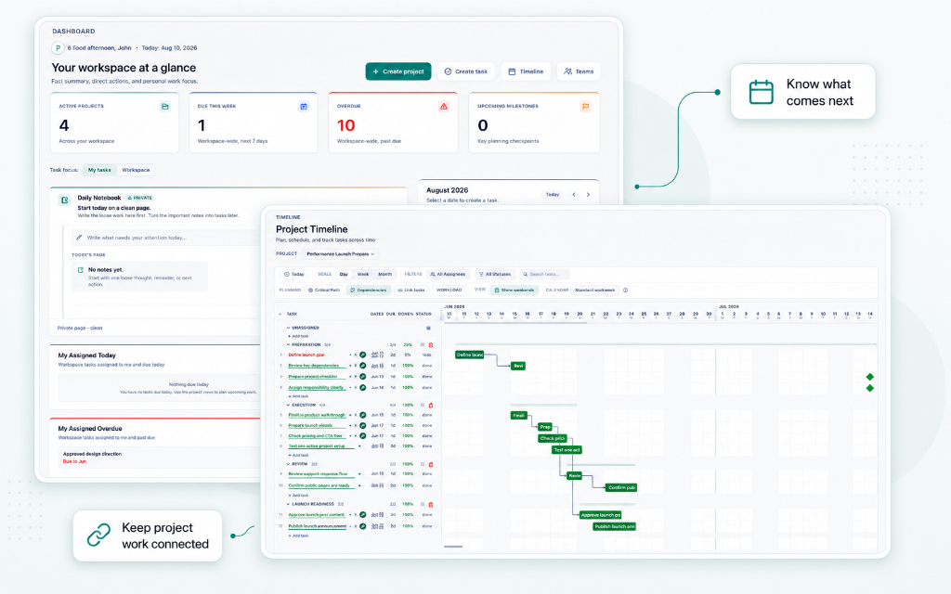Click the Today button in August 2026 calendar

pos(552,195)
